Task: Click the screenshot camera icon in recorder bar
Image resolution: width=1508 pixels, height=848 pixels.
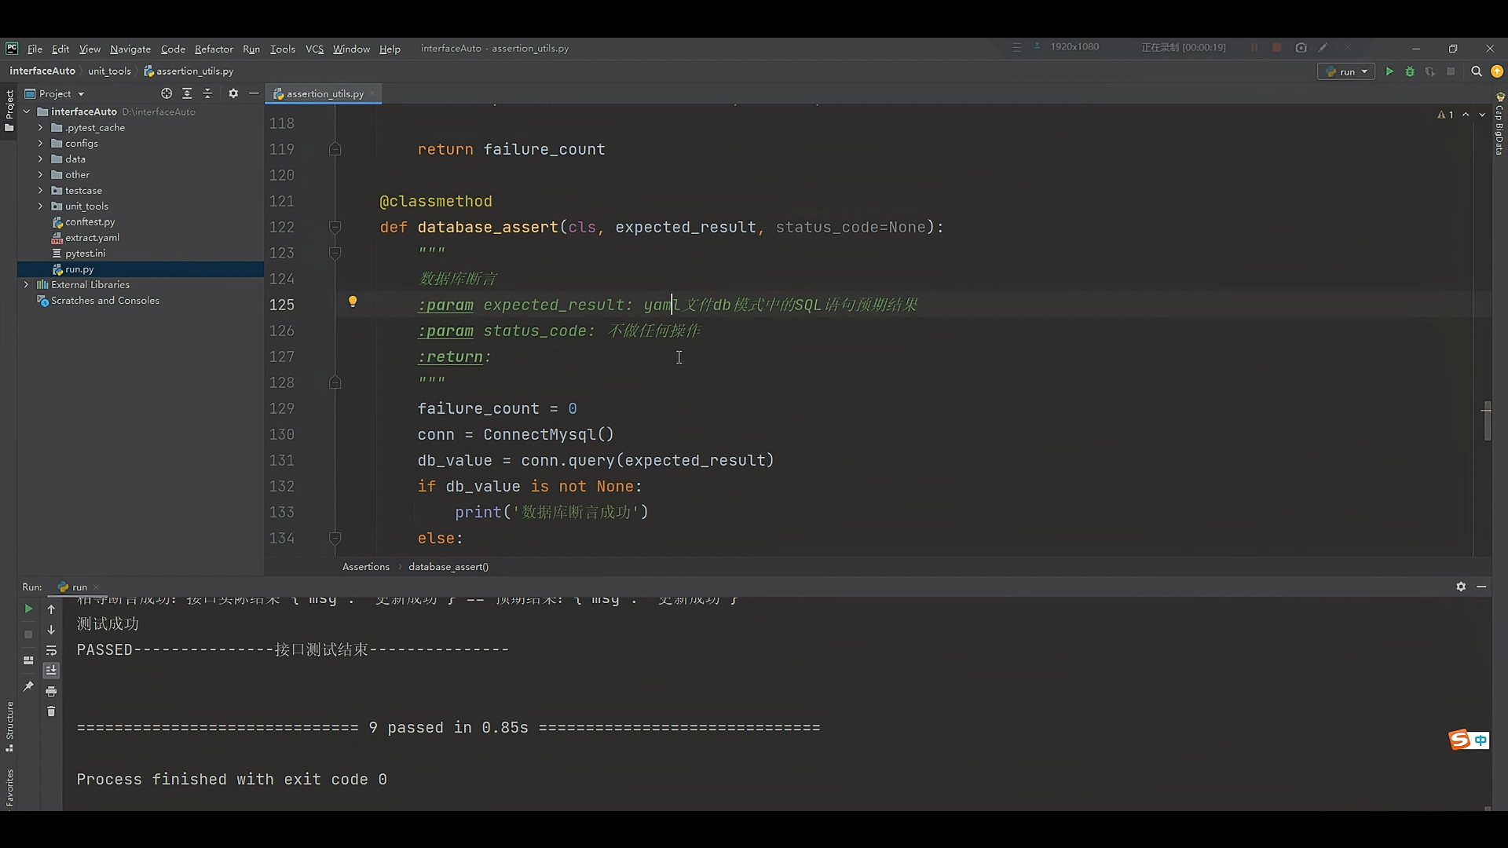Action: (x=1301, y=48)
